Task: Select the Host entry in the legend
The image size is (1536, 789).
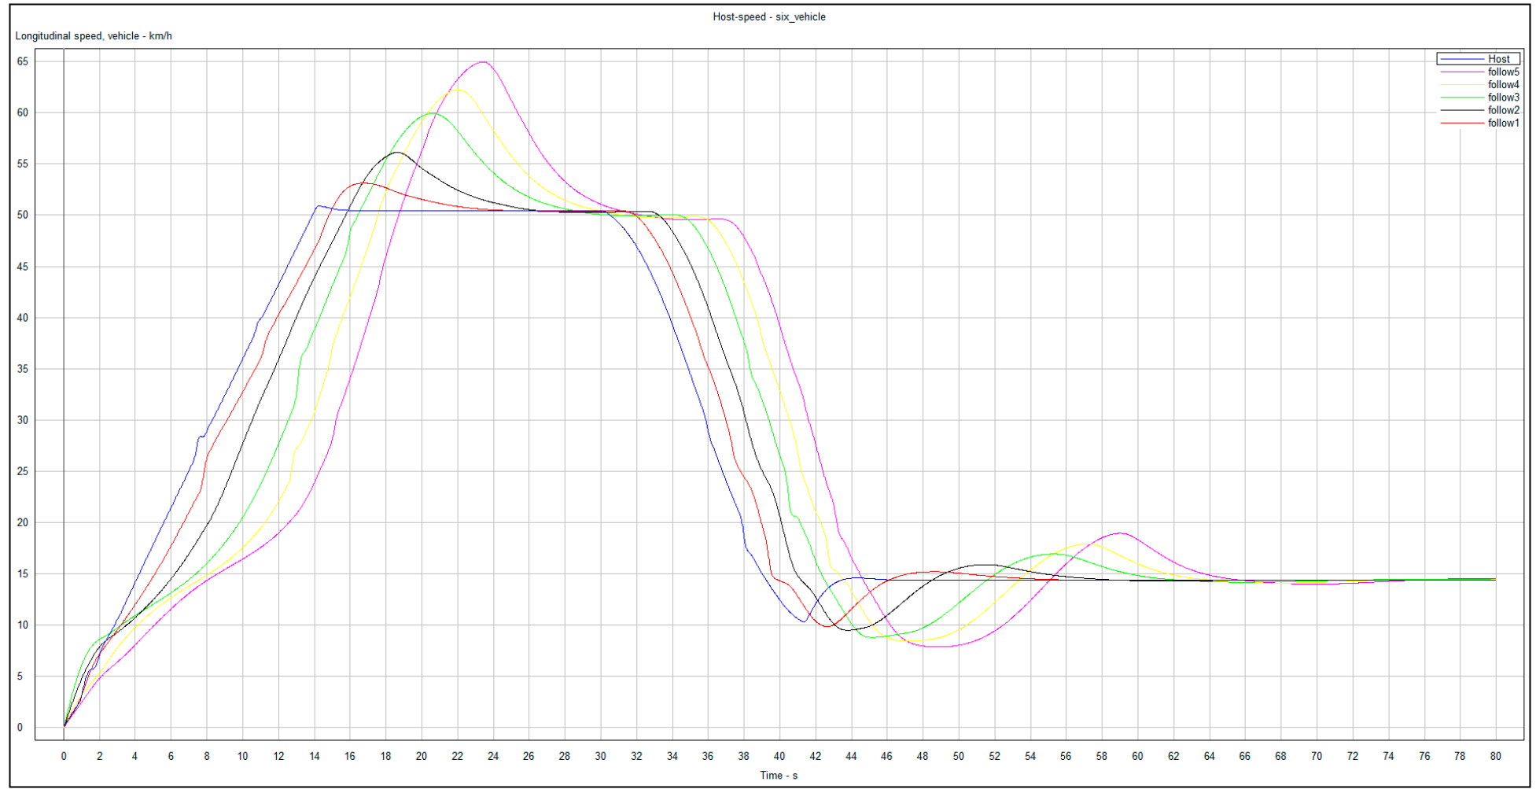Action: point(1497,59)
